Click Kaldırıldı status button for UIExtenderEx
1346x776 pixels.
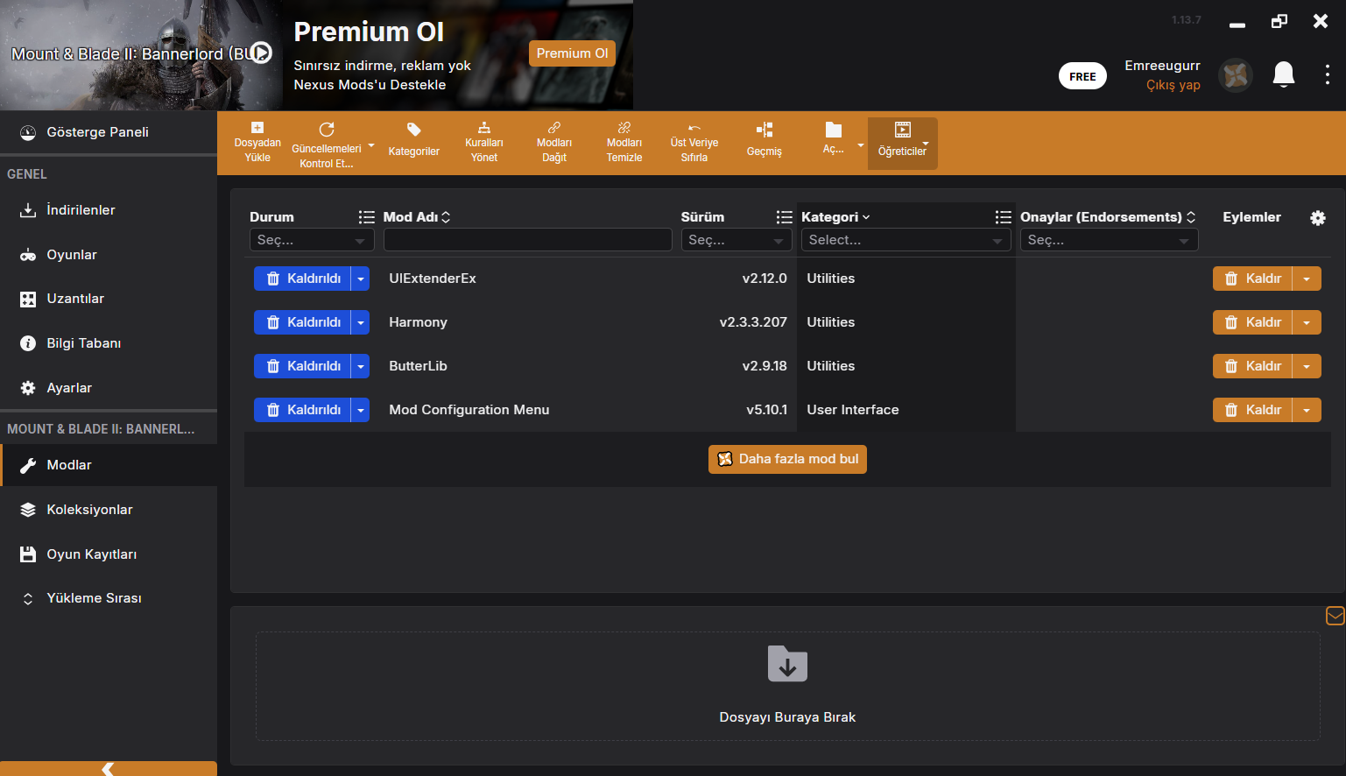pos(302,279)
